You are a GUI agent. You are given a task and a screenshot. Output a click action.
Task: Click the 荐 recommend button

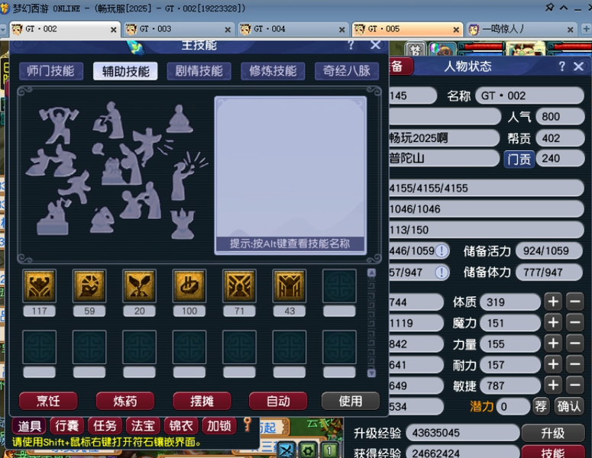[x=541, y=406]
